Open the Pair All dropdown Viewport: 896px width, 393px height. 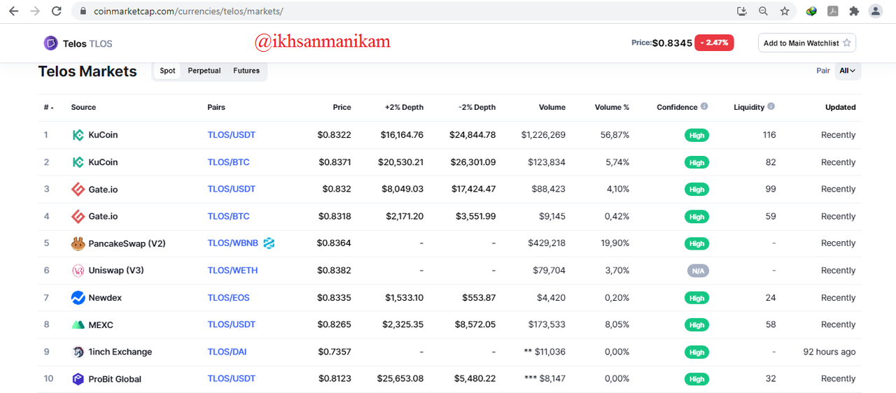(x=848, y=71)
